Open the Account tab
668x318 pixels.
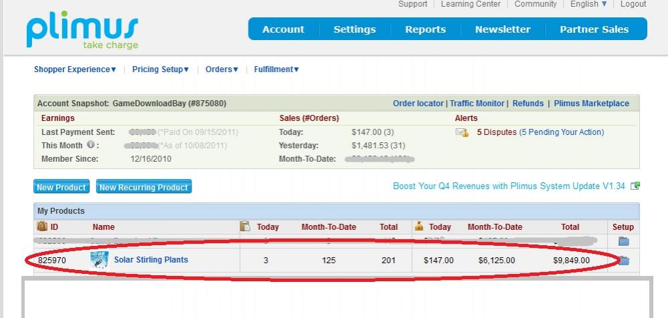(283, 29)
